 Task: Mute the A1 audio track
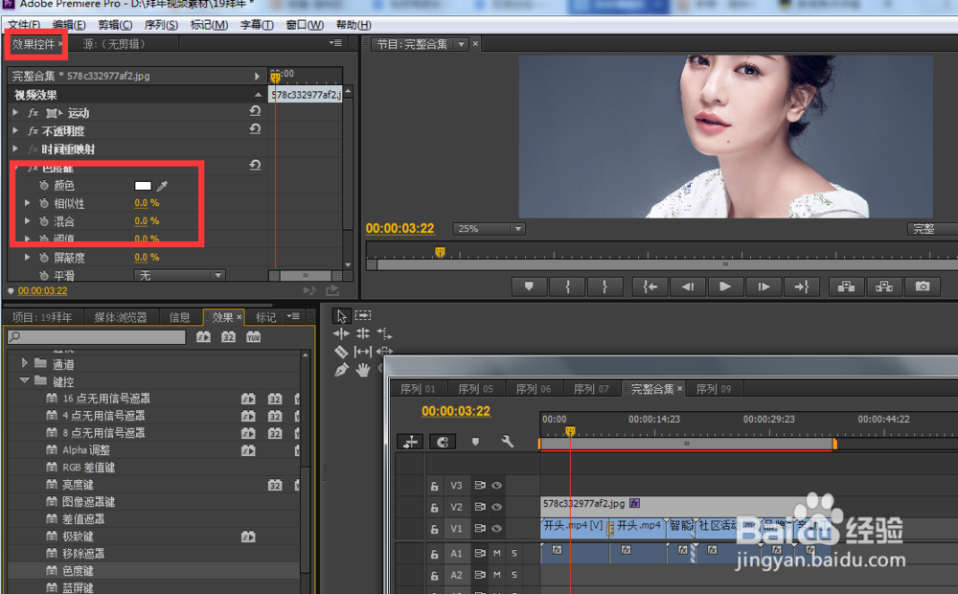click(496, 553)
